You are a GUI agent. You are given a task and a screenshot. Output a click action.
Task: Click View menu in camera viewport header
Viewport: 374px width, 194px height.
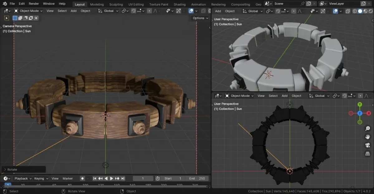point(50,11)
